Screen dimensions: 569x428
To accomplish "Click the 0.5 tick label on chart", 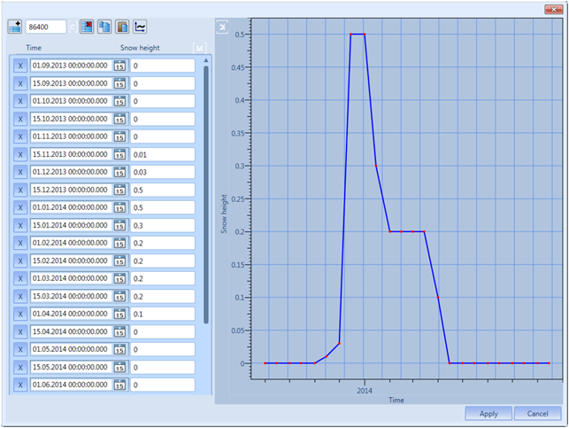I will (240, 35).
